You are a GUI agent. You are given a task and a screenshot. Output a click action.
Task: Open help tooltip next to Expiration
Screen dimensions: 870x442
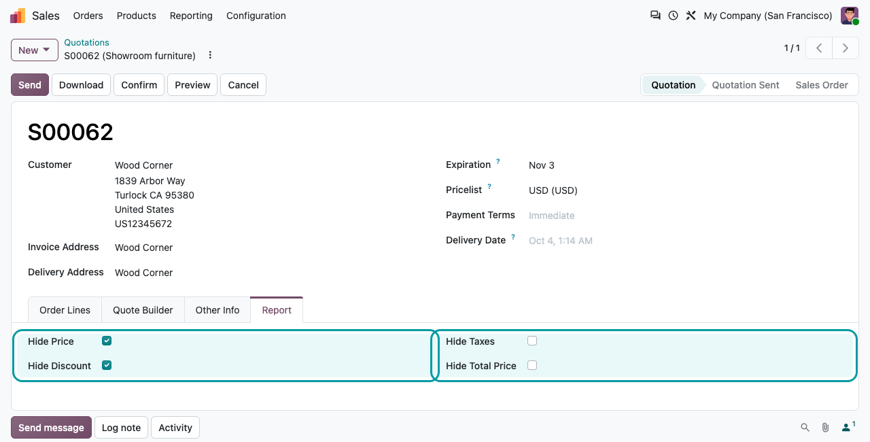point(498,162)
